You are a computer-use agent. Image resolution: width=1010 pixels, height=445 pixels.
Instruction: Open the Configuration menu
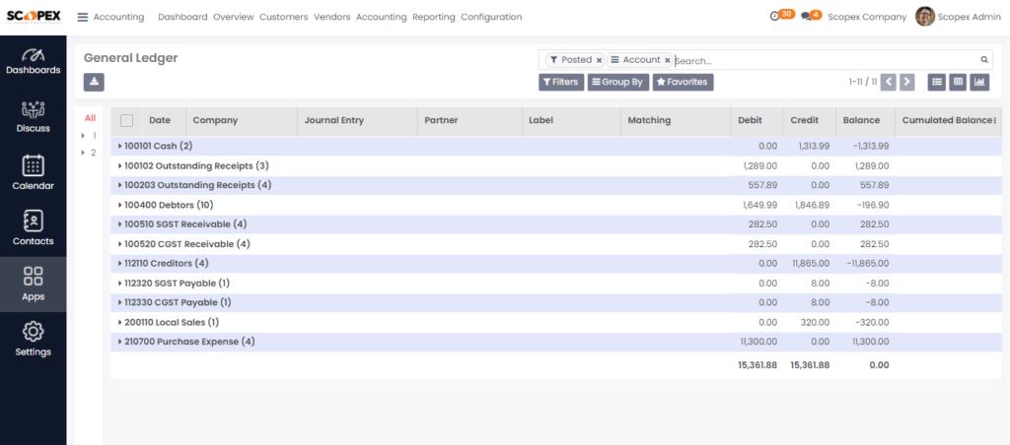491,18
